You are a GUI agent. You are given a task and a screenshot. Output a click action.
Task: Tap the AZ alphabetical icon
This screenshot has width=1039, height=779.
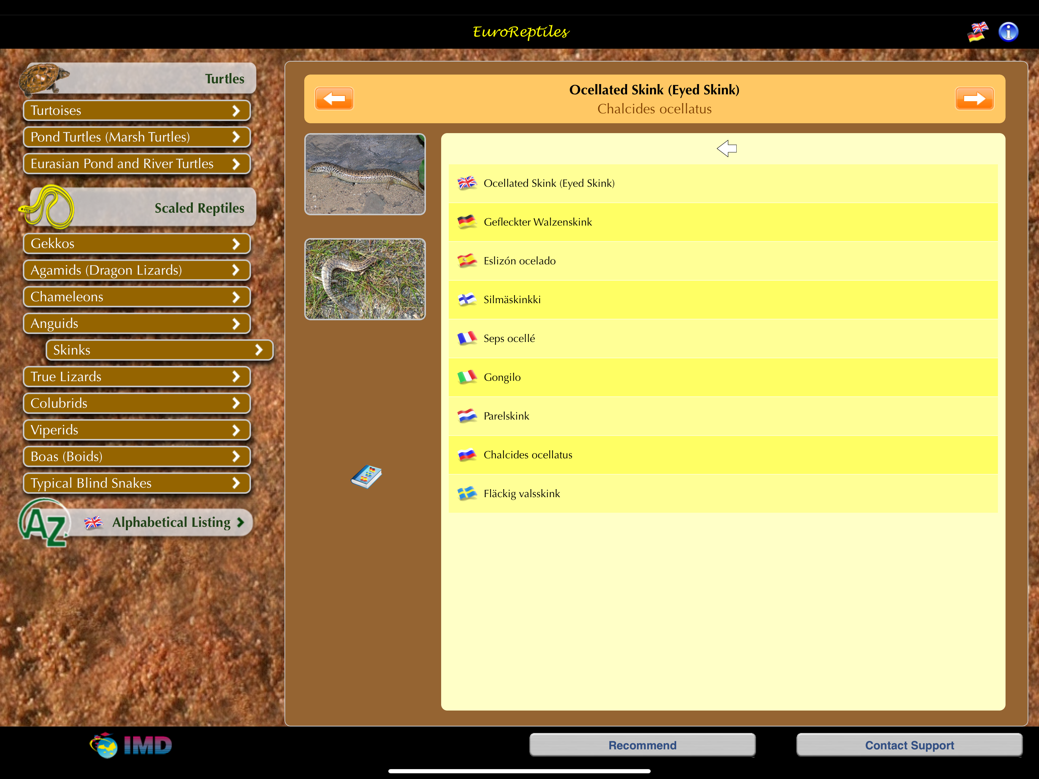(x=44, y=523)
